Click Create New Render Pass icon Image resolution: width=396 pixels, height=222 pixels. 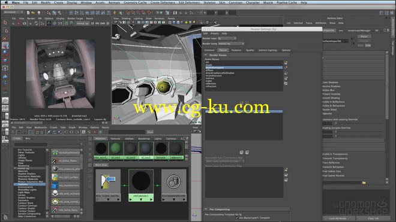coord(286,63)
